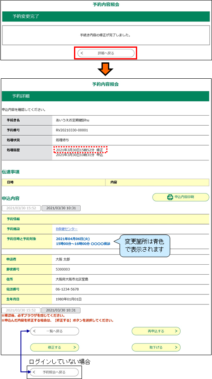Select the upper 2021/03/30 10:31 history tab
This screenshot has height=379, width=212.
(61, 208)
